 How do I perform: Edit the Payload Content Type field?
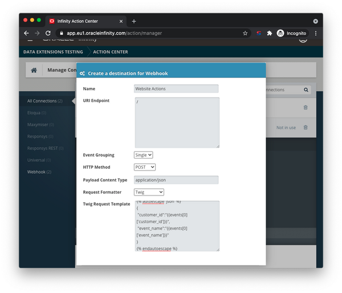coord(176,180)
